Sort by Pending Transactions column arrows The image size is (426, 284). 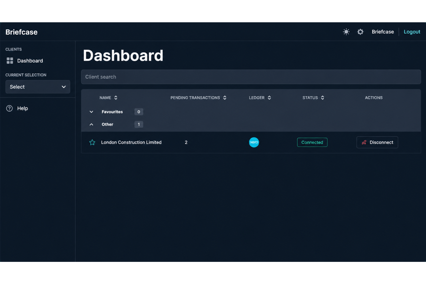225,98
